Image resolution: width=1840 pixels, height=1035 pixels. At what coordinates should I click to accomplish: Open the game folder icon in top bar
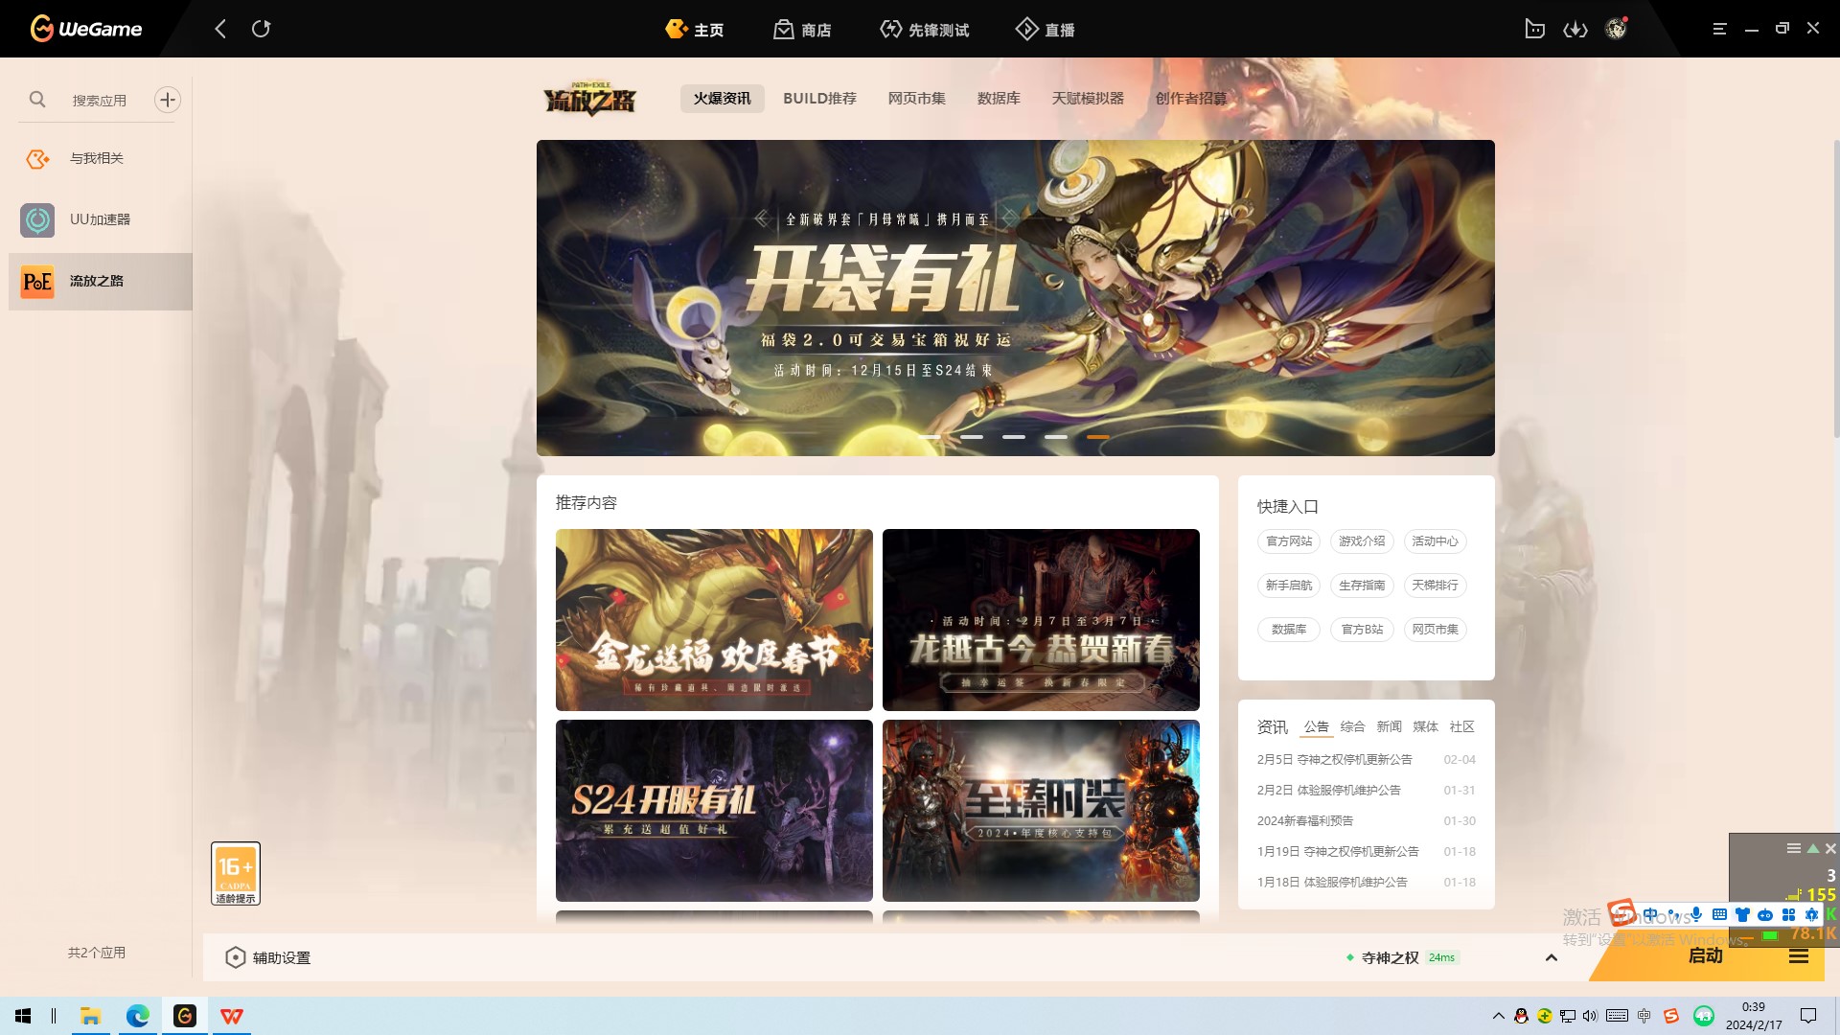pos(1534,29)
